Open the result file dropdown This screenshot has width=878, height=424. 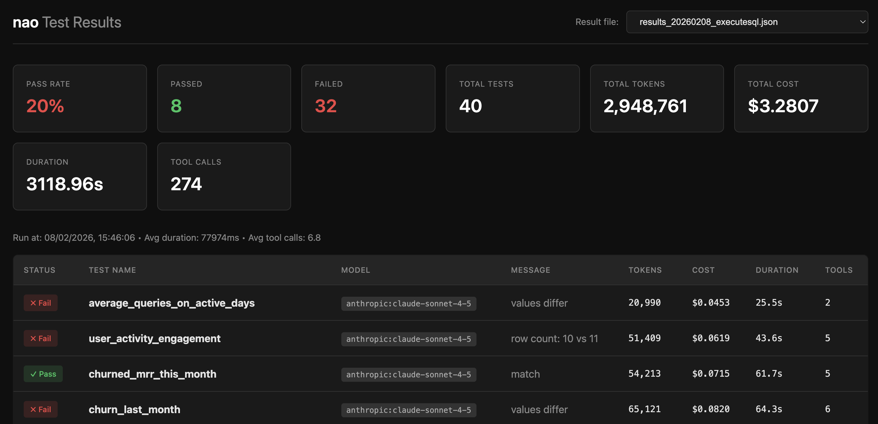coord(747,22)
